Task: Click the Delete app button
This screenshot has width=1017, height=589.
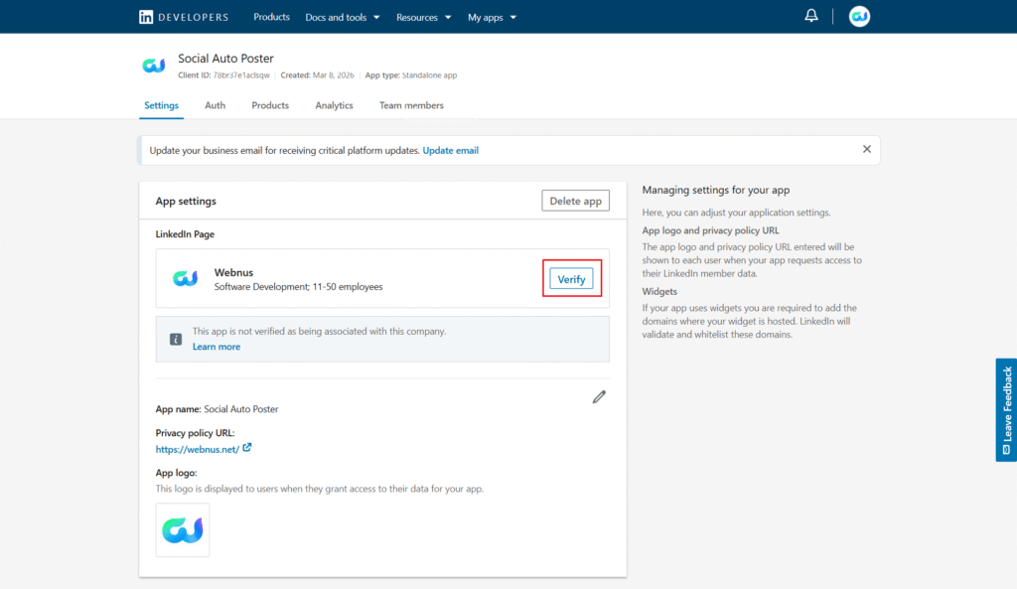Action: click(x=575, y=201)
